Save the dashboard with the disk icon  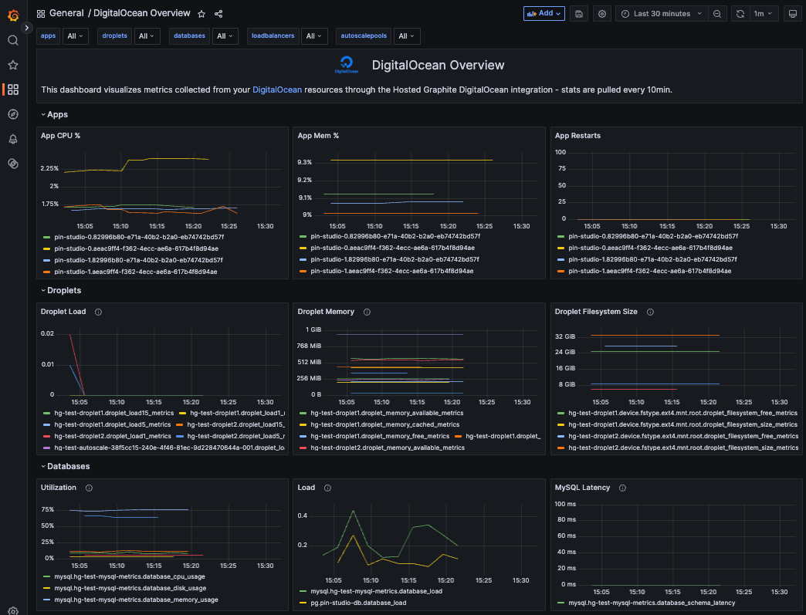[579, 14]
